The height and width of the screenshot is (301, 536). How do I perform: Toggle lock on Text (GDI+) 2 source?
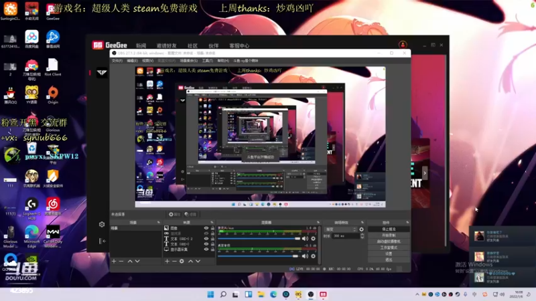(212, 239)
